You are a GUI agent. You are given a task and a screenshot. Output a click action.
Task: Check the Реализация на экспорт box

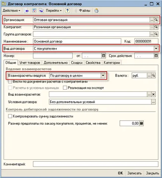[x=65, y=88]
